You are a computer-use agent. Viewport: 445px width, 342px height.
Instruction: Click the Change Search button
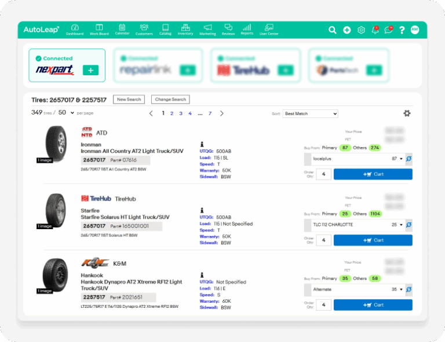170,100
